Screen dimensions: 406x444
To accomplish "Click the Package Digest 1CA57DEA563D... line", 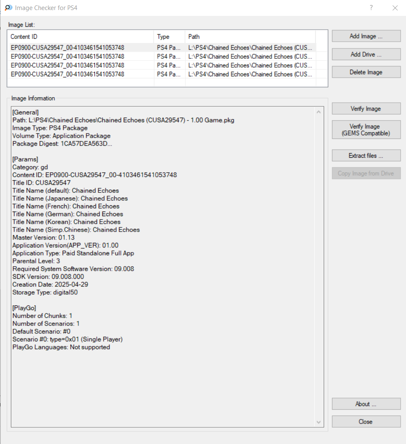I will tap(62, 144).
